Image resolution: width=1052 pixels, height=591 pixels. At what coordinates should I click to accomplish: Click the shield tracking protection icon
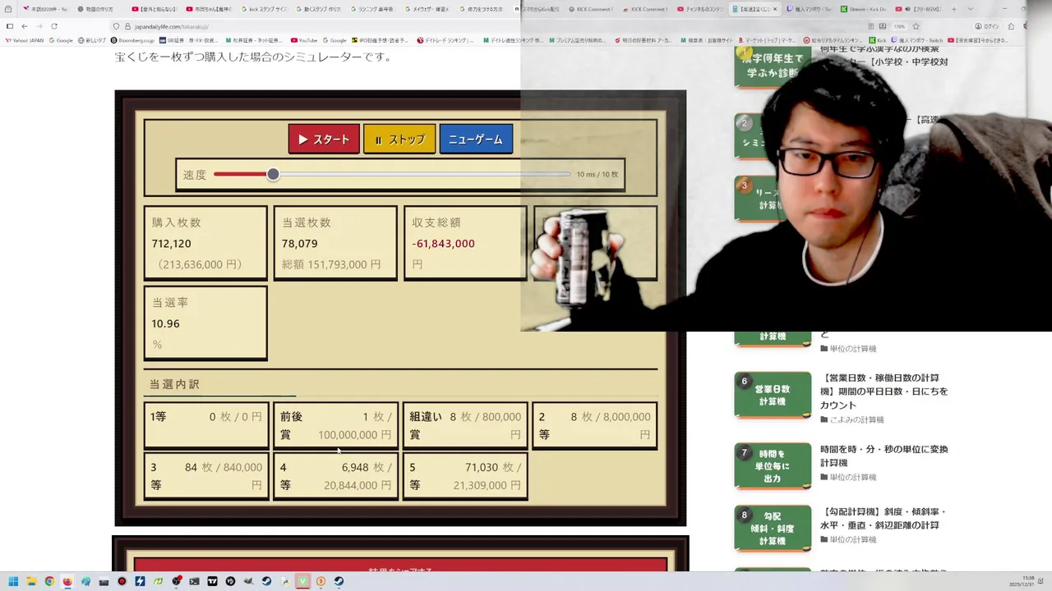coord(116,26)
